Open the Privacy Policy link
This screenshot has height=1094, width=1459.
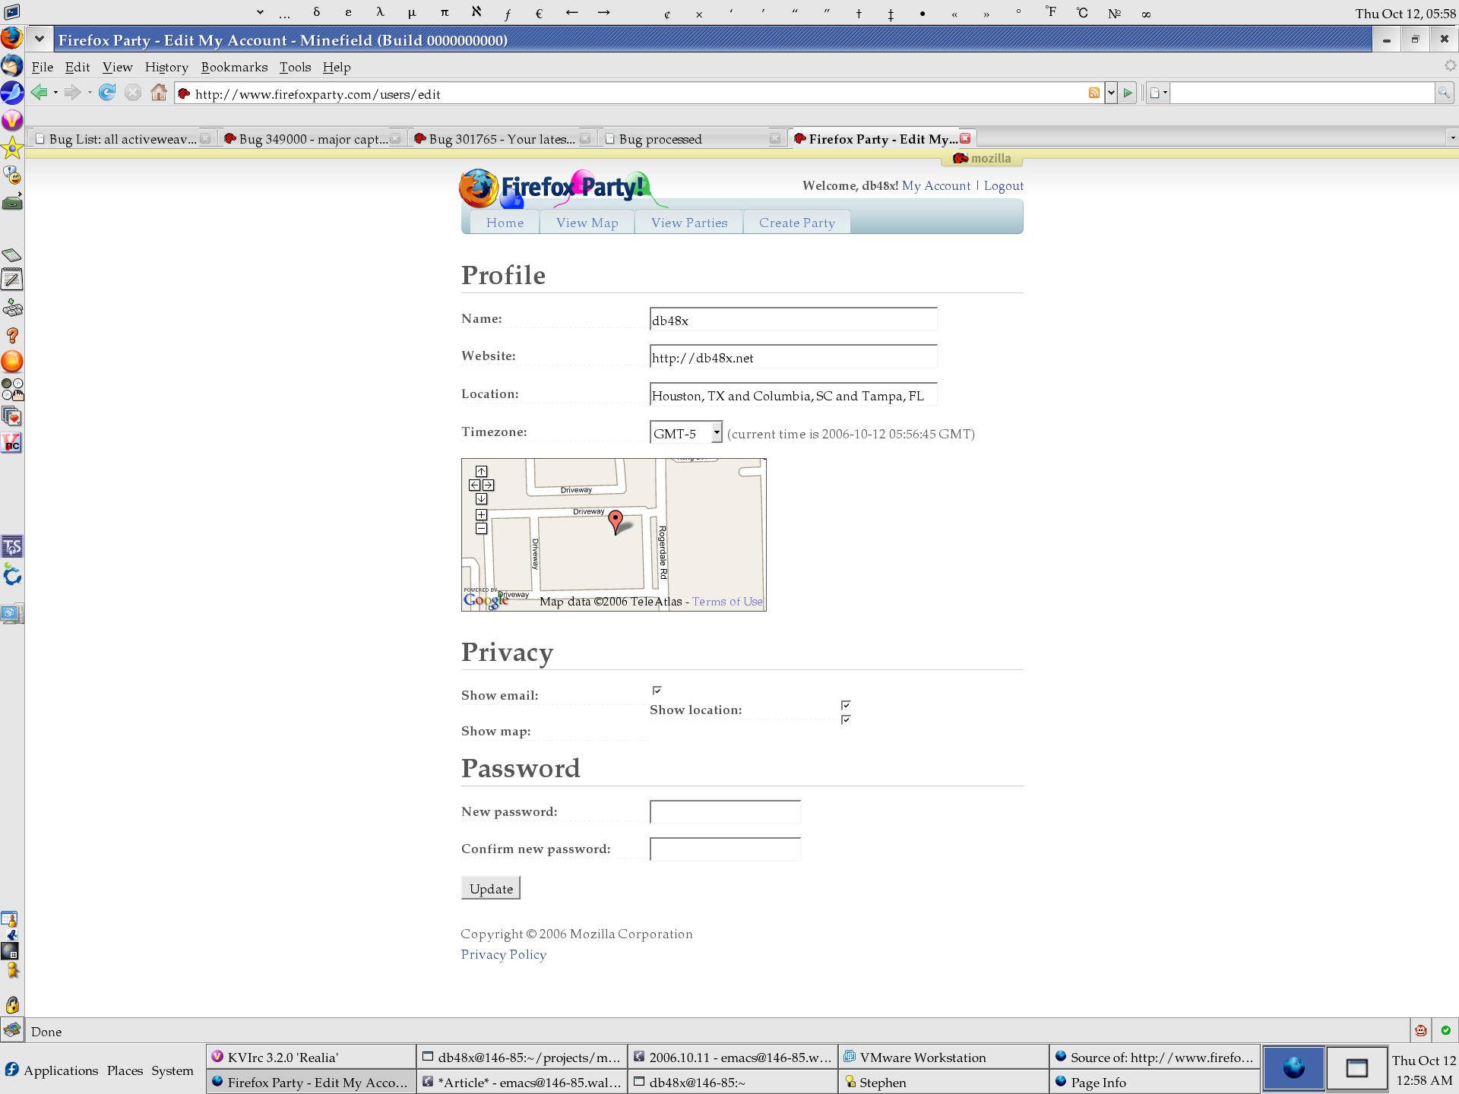tap(504, 954)
